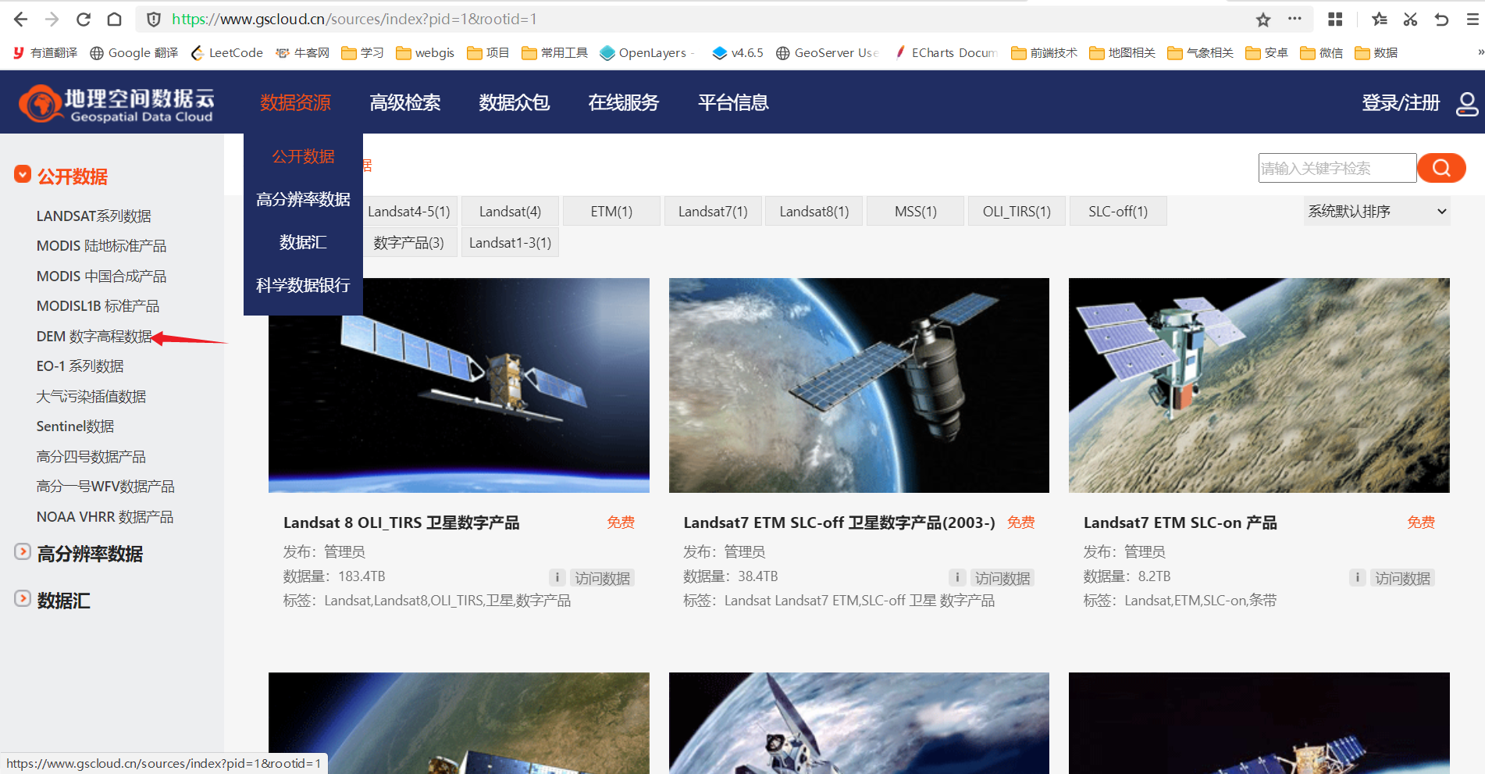Open the 数据资源 navigation menu
Image resolution: width=1485 pixels, height=774 pixels.
[x=295, y=102]
